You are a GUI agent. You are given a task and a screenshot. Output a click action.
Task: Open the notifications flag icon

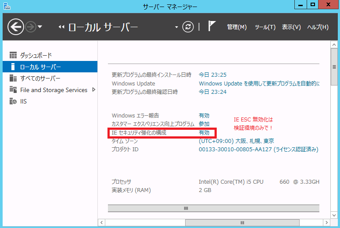click(x=211, y=27)
